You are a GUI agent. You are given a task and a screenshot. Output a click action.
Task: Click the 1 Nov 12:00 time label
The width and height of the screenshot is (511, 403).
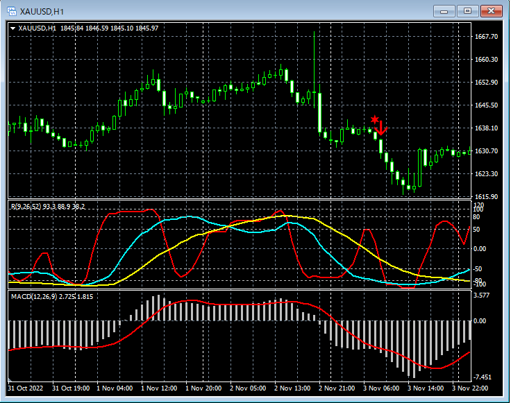tap(159, 388)
